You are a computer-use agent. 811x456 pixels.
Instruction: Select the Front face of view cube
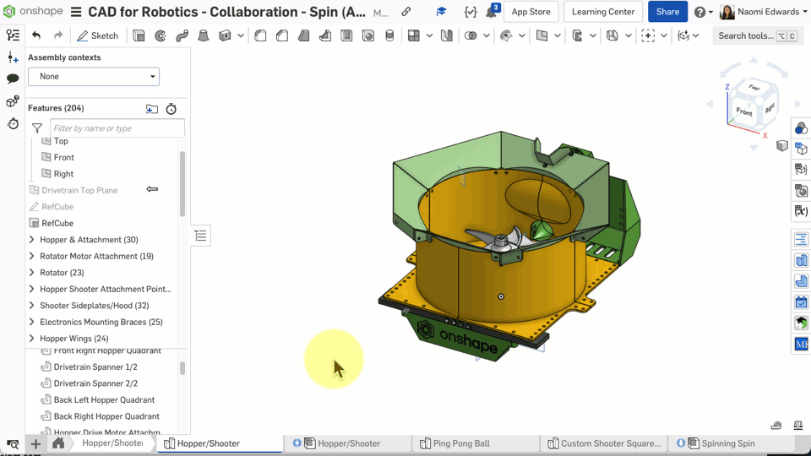coord(743,111)
